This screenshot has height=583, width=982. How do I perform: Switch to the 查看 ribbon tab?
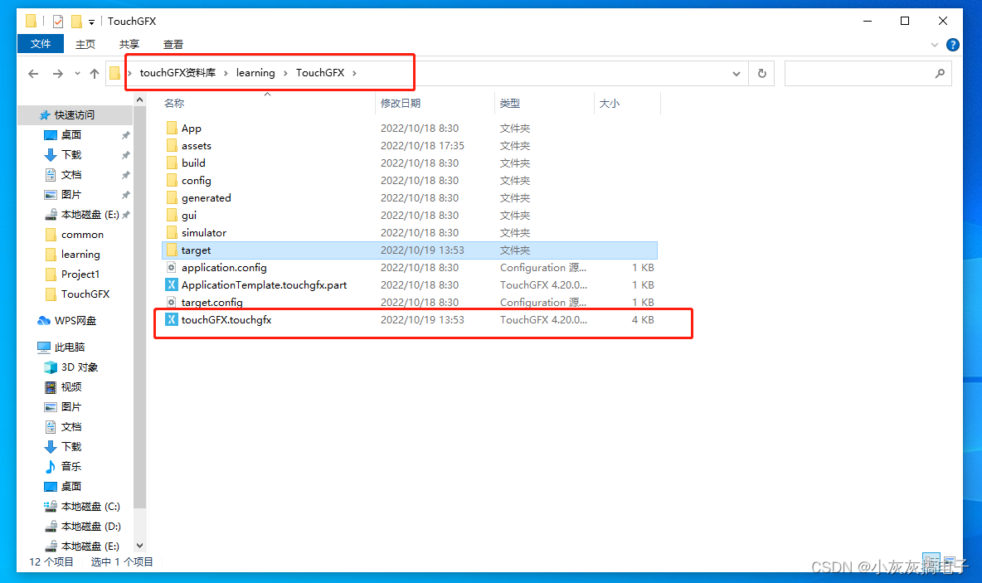coord(173,45)
